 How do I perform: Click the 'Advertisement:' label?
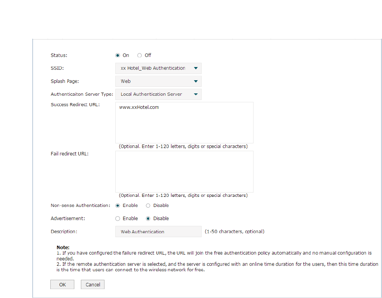click(x=68, y=219)
